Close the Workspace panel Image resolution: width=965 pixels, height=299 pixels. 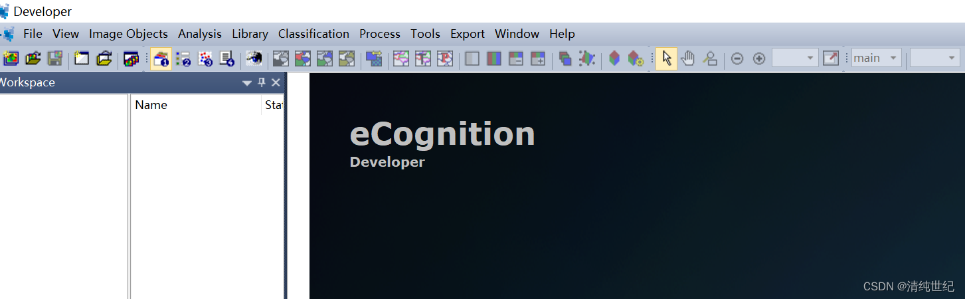pos(276,82)
